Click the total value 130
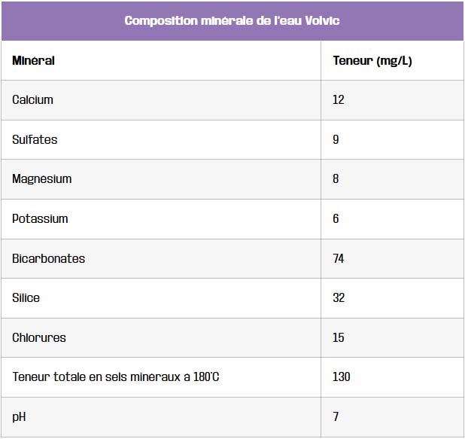 pyautogui.click(x=342, y=377)
